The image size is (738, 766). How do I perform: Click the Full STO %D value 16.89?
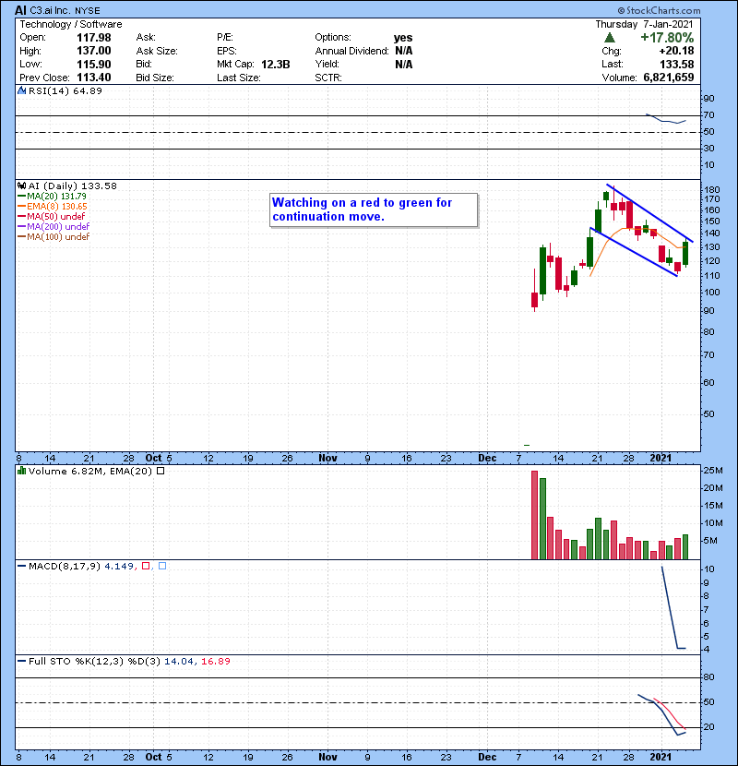tap(215, 661)
